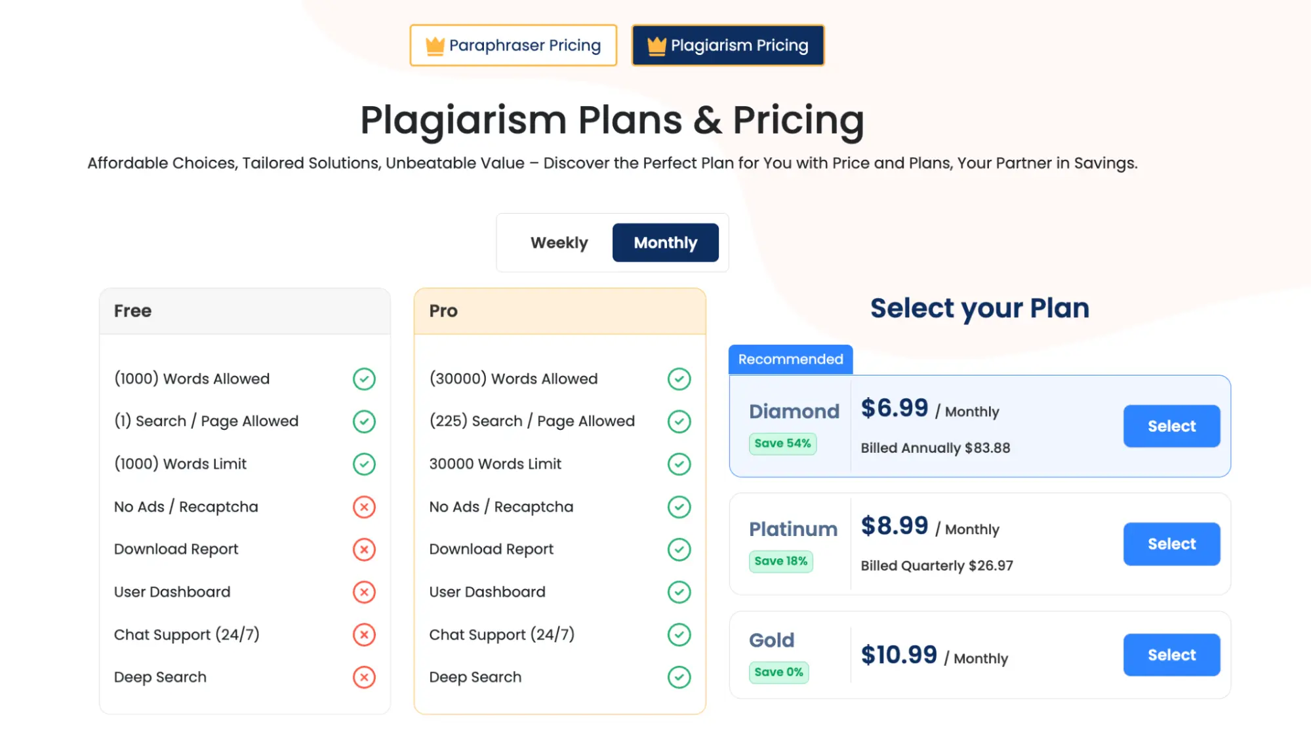This screenshot has height=747, width=1311.
Task: Select the Diamond plan
Action: (1171, 426)
